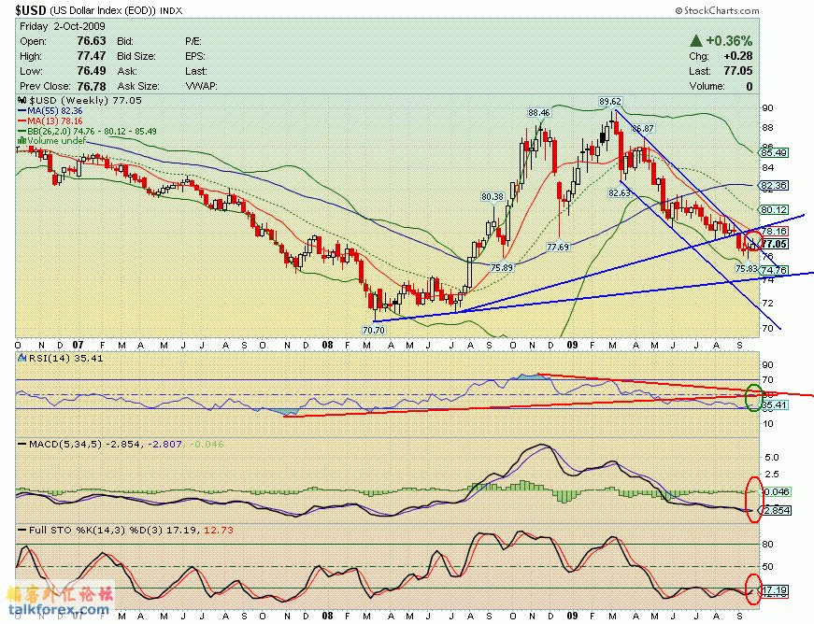Click the 74.76 lower band axis tag
This screenshot has height=624, width=814.
[x=774, y=270]
